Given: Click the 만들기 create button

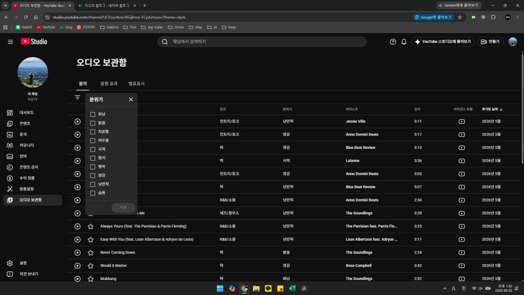Looking at the screenshot, I should point(490,42).
